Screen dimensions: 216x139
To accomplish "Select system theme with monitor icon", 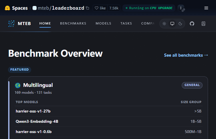I will 172,24.
